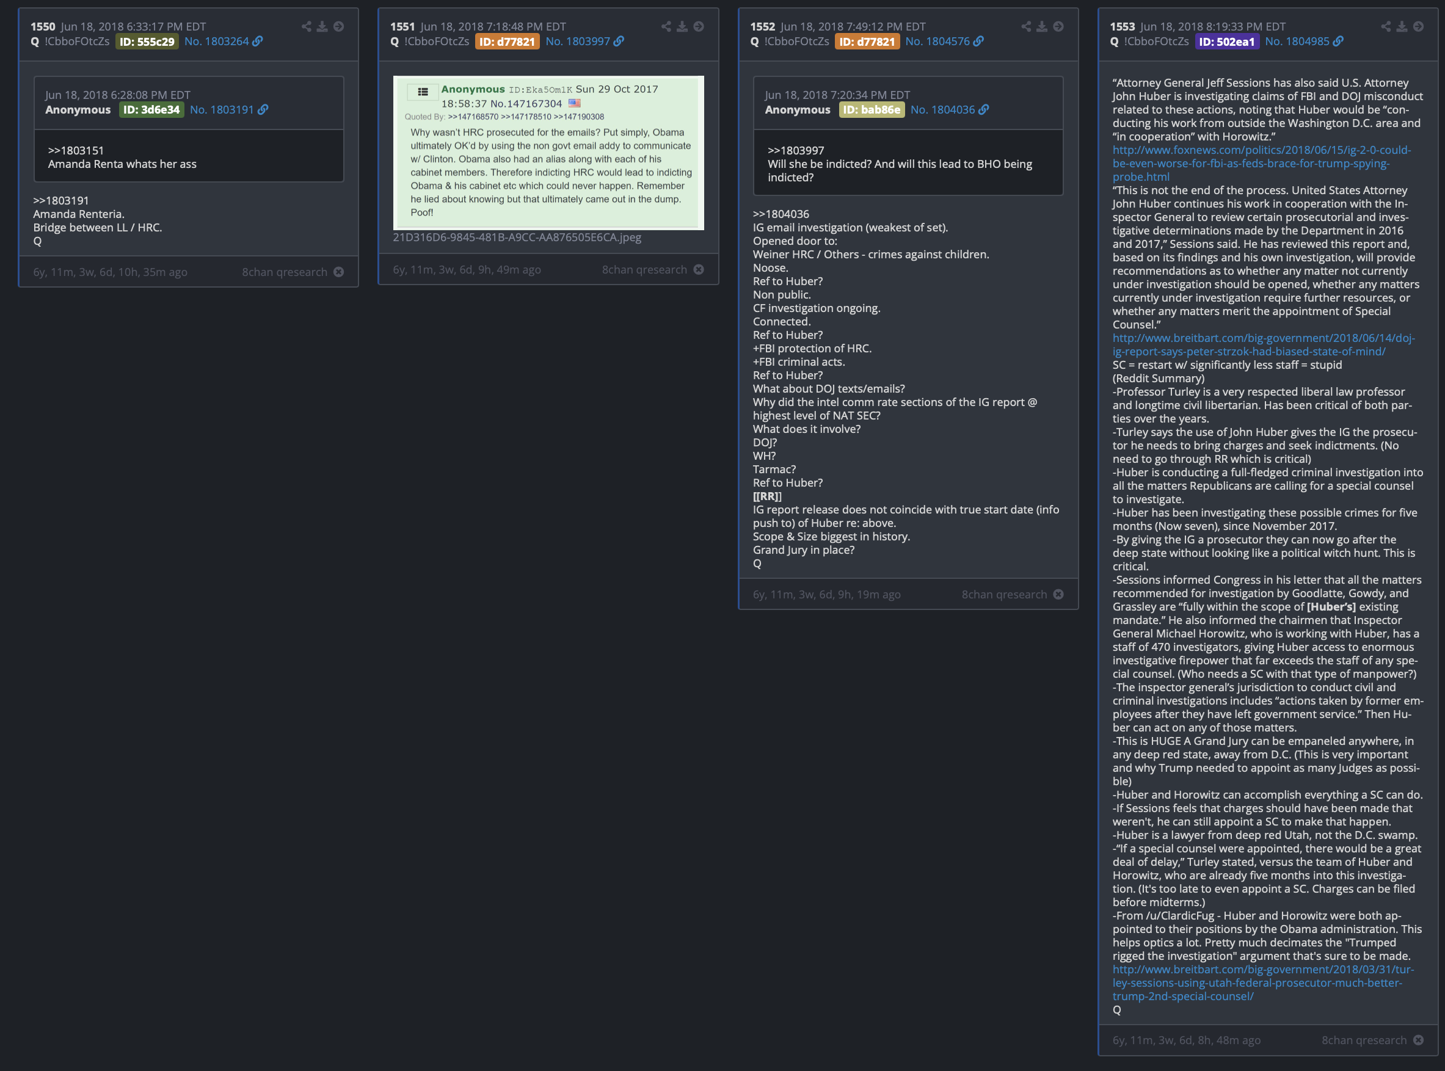This screenshot has height=1071, width=1445.
Task: Click relative time '6y, 11m, 3w, 6d, 9h, 19m ago'
Action: click(826, 594)
